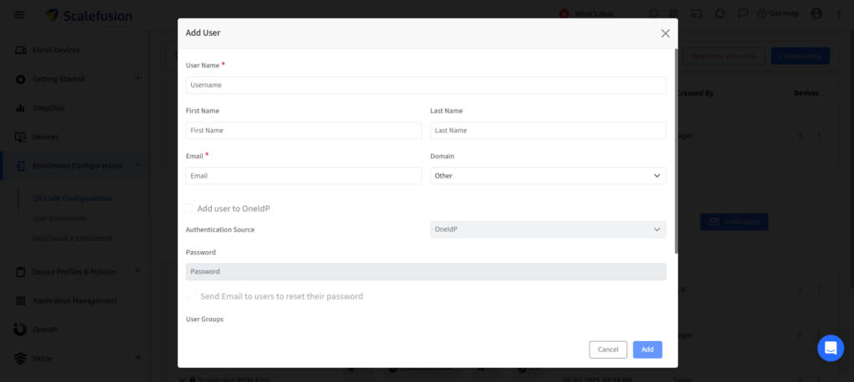Screen dimensions: 854x382
Task: Open OneIdP in sidebar
Action: [x=45, y=329]
